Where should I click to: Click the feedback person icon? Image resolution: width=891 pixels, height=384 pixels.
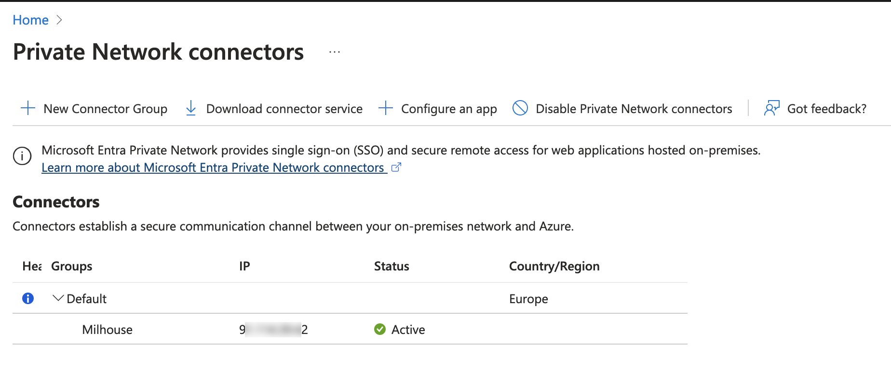coord(772,108)
